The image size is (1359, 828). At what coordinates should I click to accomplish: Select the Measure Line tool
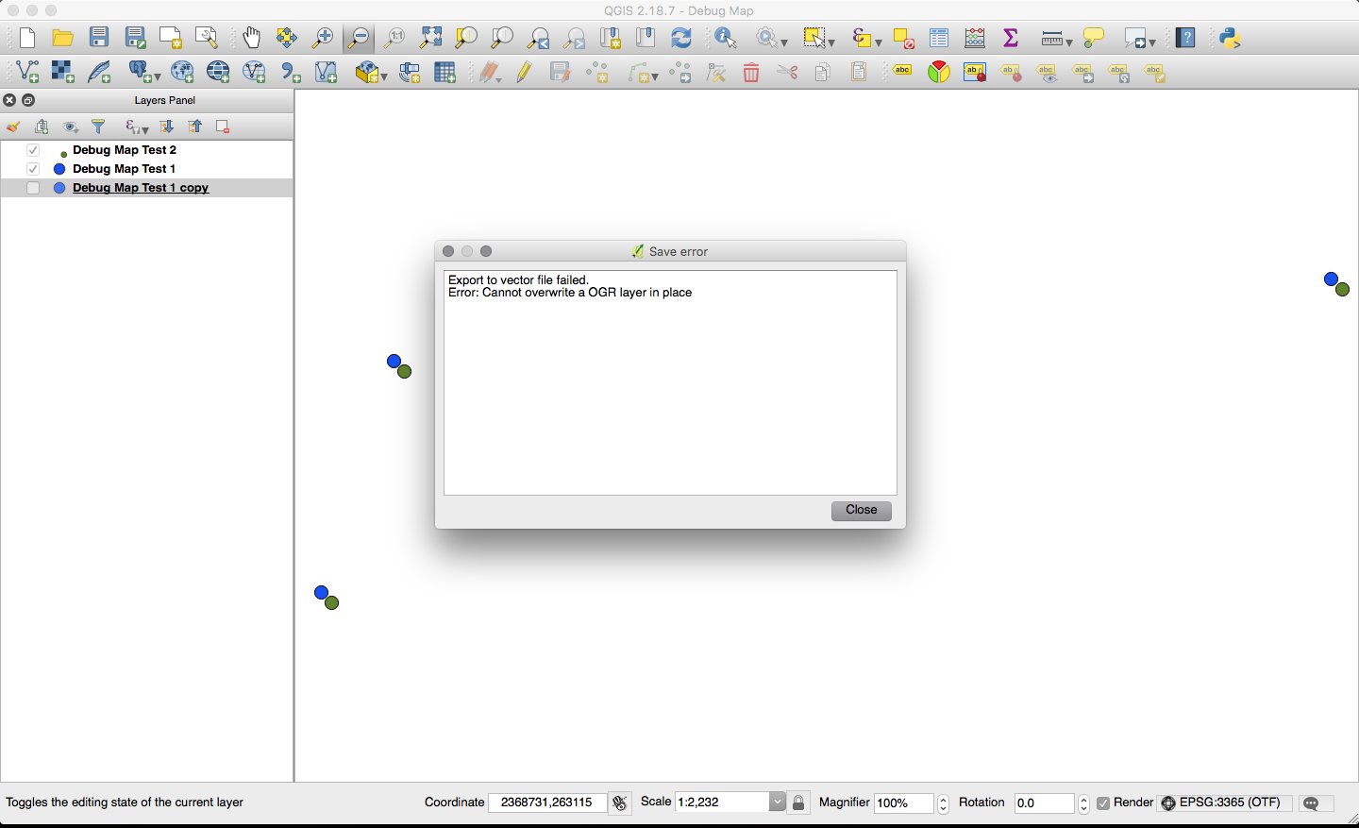(1050, 38)
